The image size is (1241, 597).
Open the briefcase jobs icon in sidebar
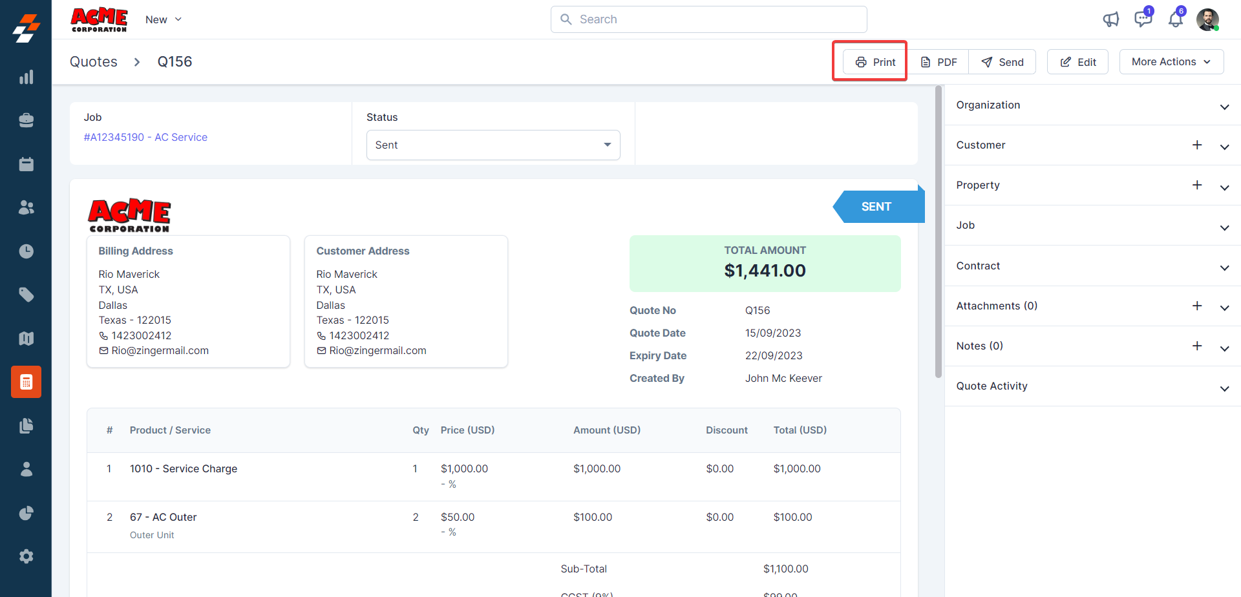pos(26,120)
